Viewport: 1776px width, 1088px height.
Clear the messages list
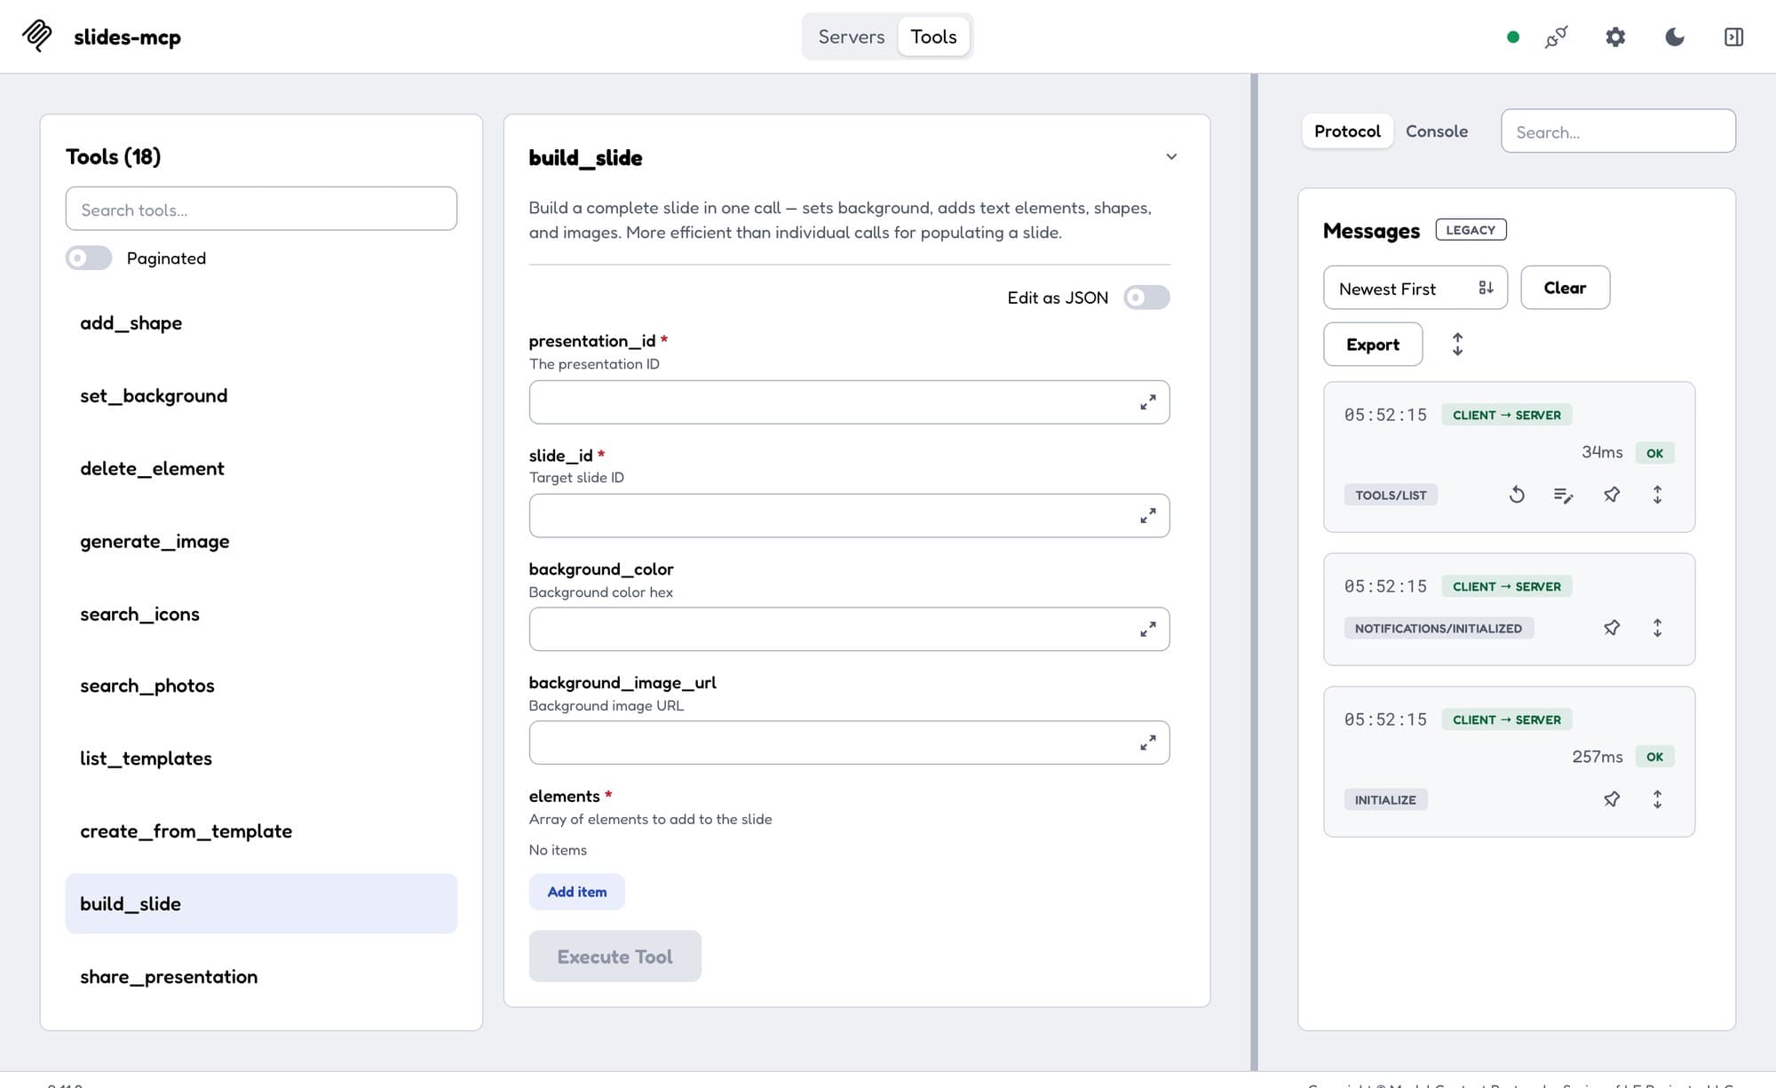pos(1565,288)
